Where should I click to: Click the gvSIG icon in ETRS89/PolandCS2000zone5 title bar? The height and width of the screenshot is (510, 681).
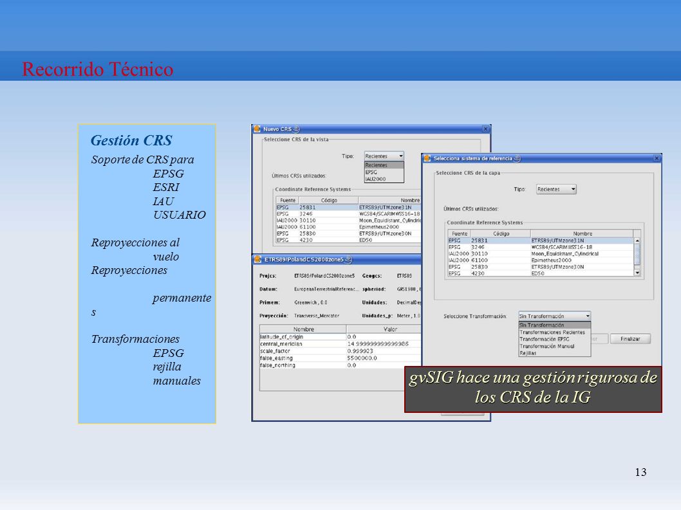tap(257, 260)
